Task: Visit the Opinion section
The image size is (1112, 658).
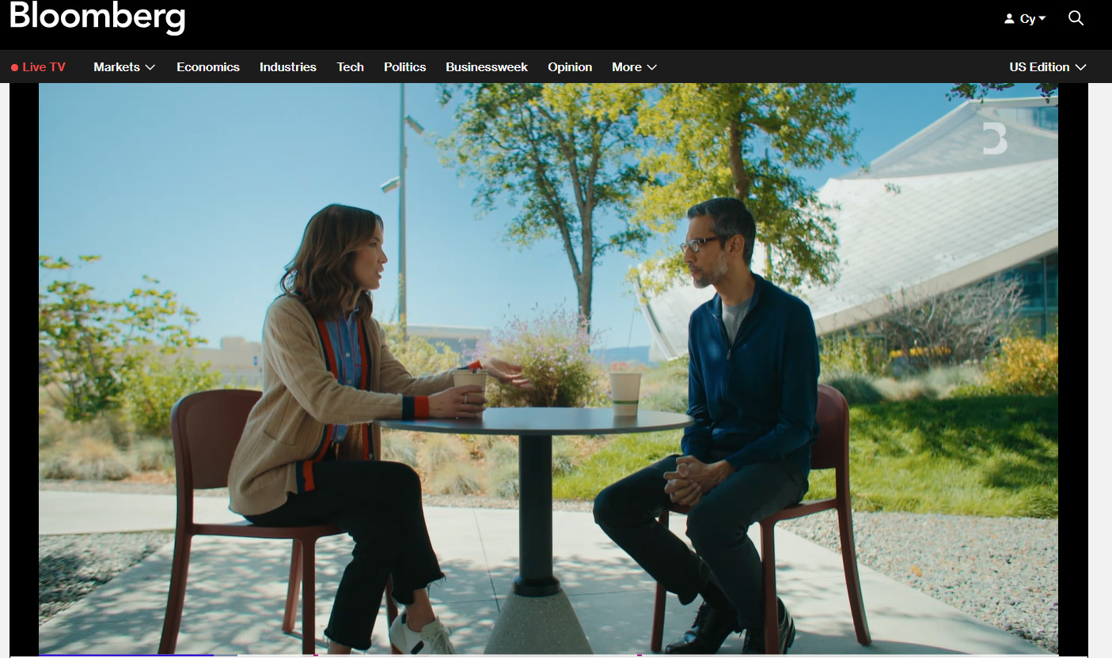Action: coord(570,67)
